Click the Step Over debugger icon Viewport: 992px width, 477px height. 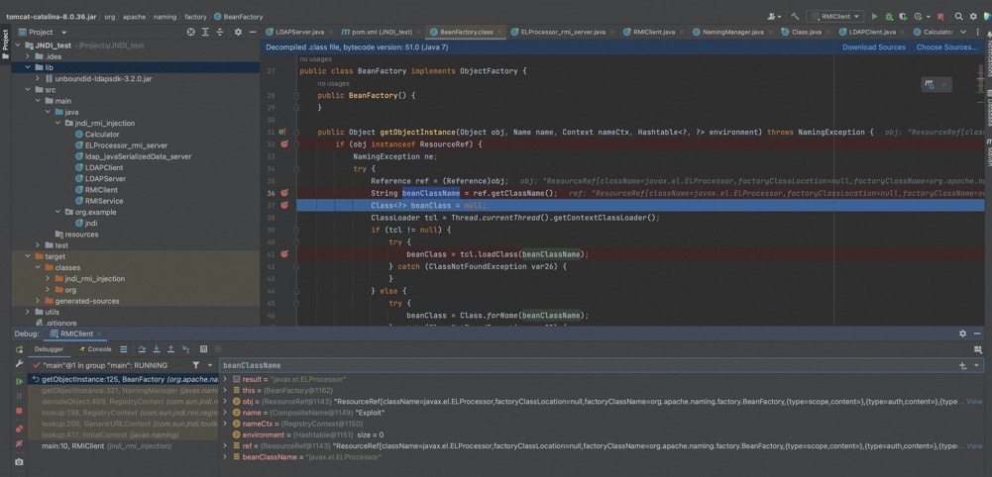pyautogui.click(x=142, y=348)
